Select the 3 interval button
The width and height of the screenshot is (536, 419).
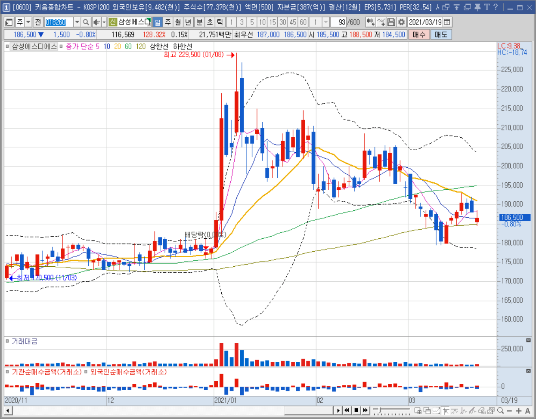pyautogui.click(x=242, y=22)
